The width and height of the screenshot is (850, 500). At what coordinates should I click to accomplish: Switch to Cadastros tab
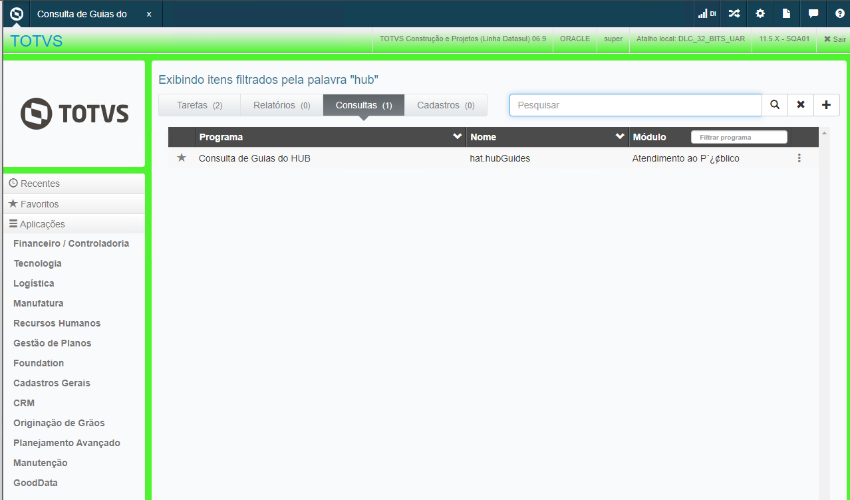[446, 105]
